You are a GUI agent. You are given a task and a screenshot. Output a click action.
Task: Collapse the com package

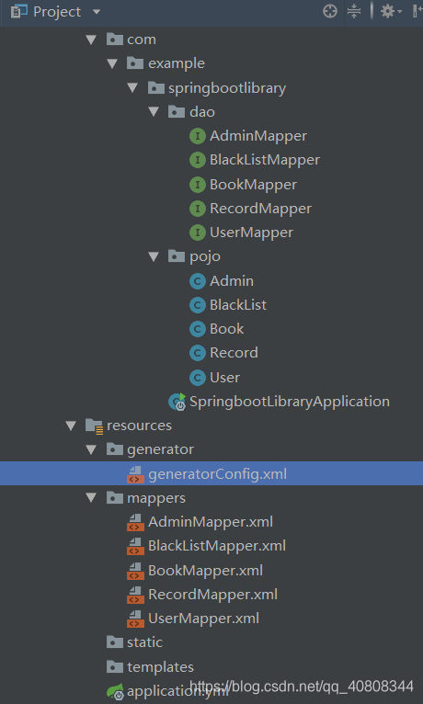point(91,40)
